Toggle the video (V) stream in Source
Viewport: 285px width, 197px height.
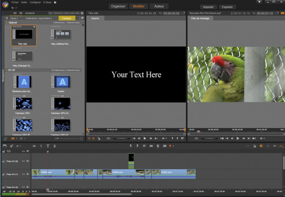coord(89,138)
